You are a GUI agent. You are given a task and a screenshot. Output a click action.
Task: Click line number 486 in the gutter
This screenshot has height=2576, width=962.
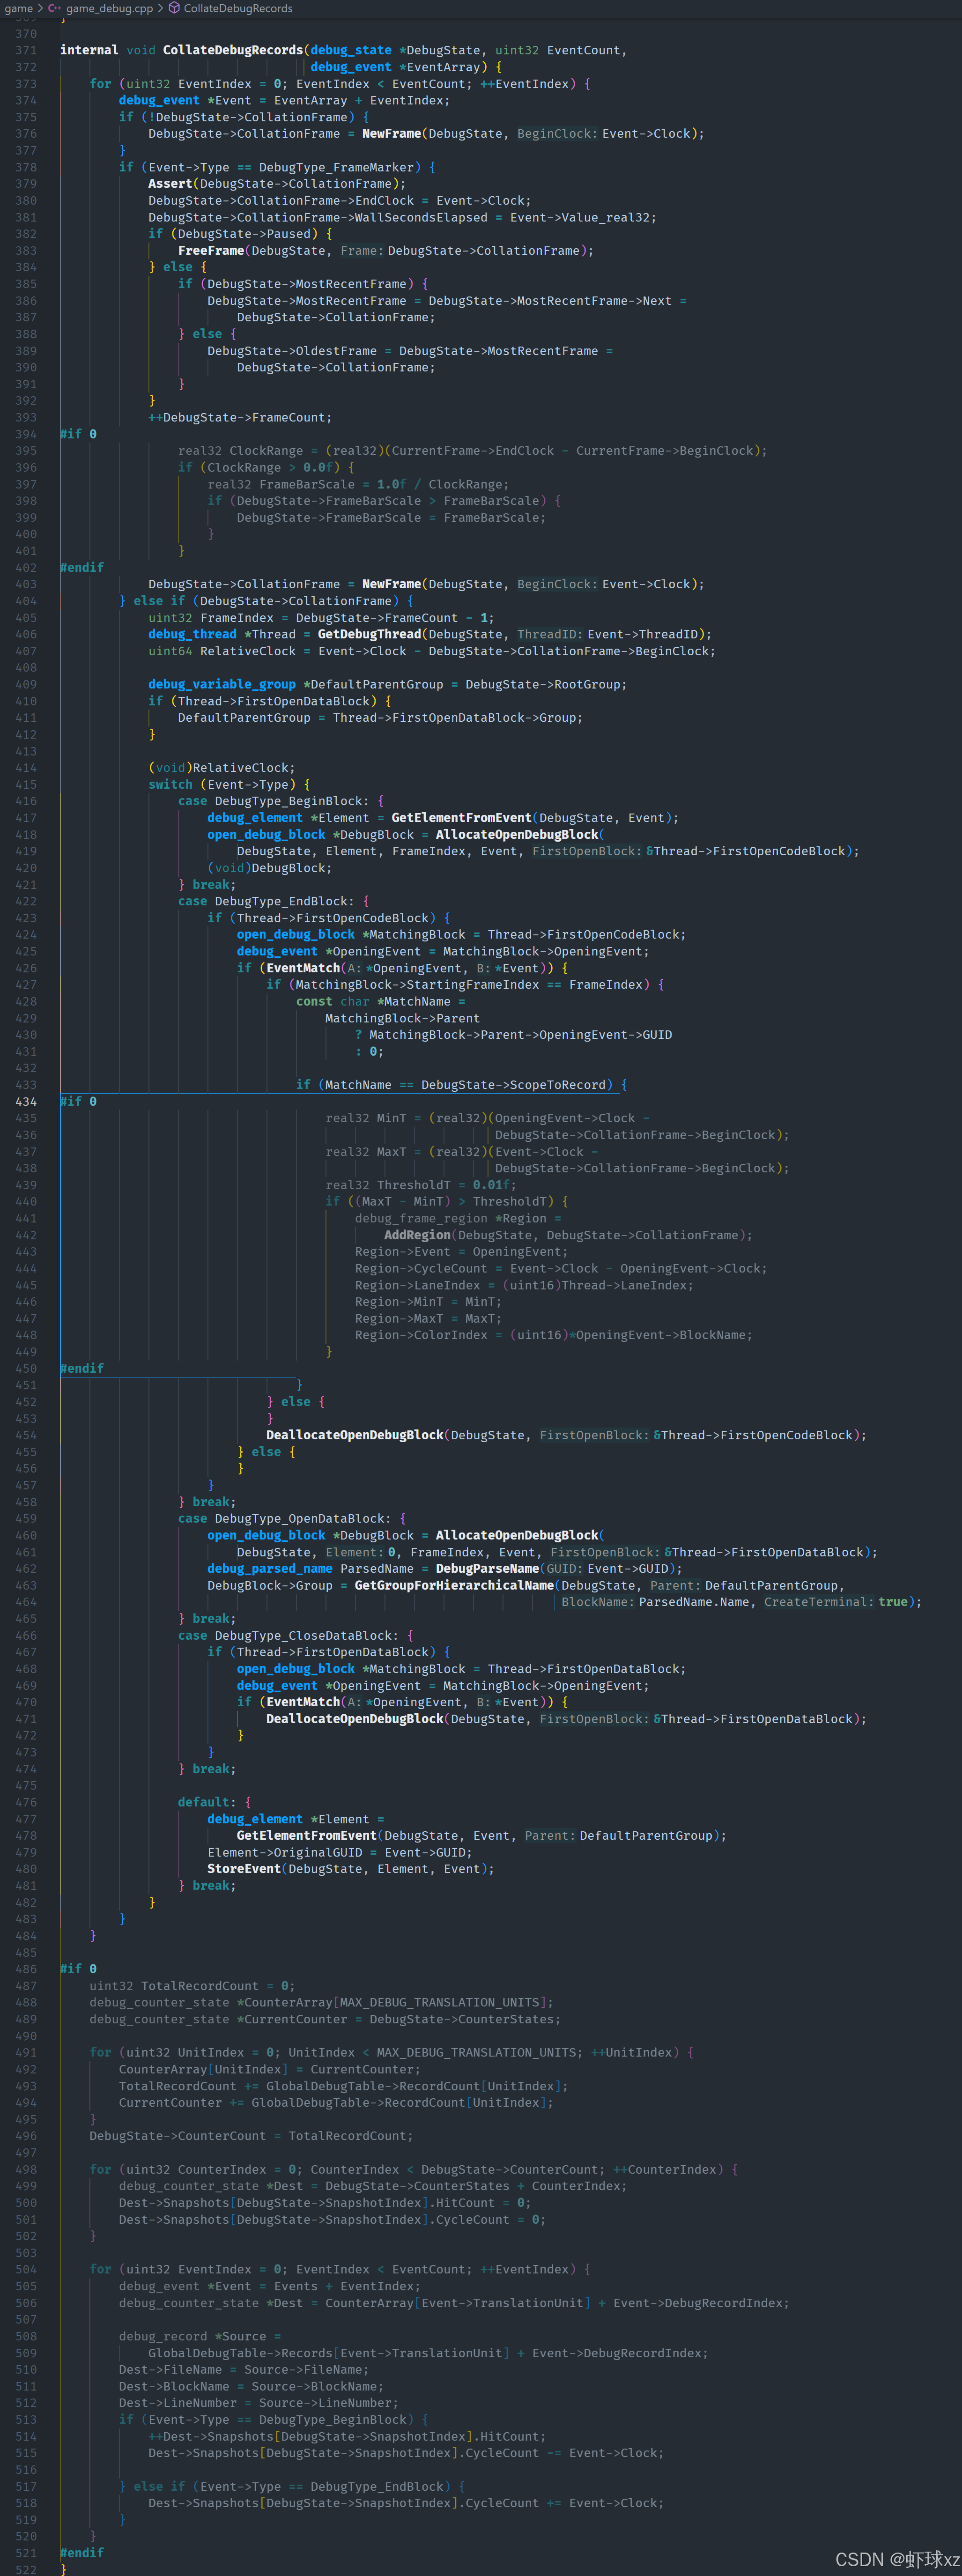coord(26,1968)
